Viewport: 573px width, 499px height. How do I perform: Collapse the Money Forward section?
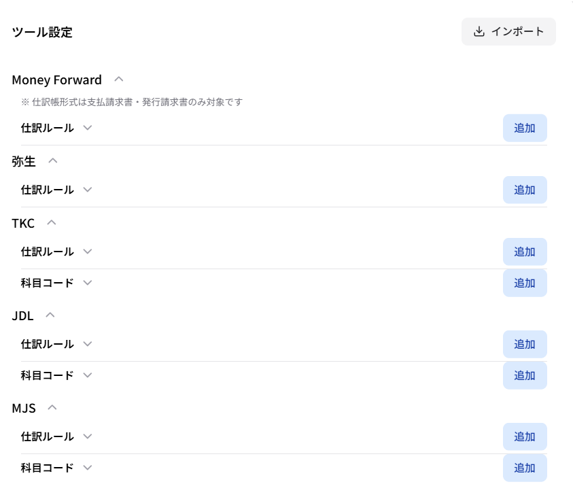[119, 80]
